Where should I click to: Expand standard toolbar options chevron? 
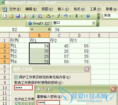pyautogui.click(x=99, y=16)
